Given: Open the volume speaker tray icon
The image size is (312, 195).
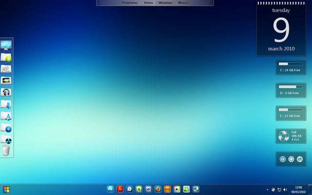Looking at the screenshot, I should pyautogui.click(x=285, y=190).
